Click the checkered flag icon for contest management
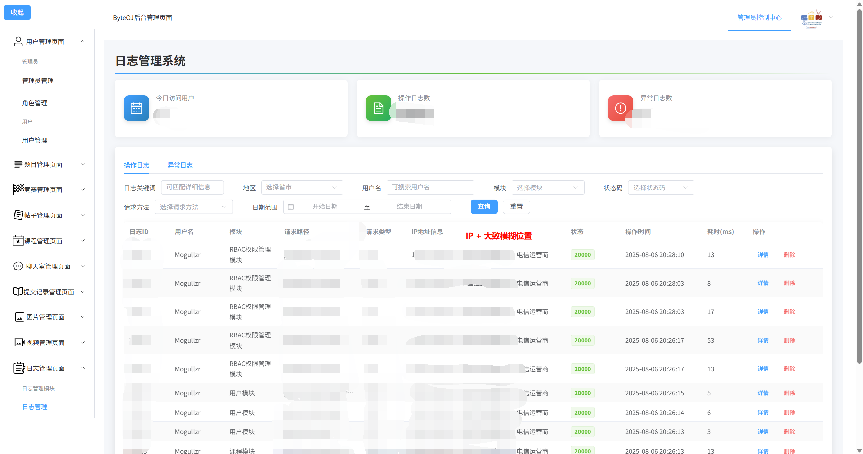Image resolution: width=863 pixels, height=454 pixels. coord(18,189)
